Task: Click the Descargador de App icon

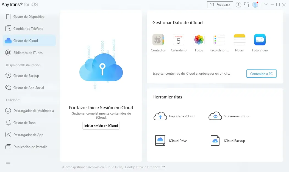Action: (x=8, y=135)
